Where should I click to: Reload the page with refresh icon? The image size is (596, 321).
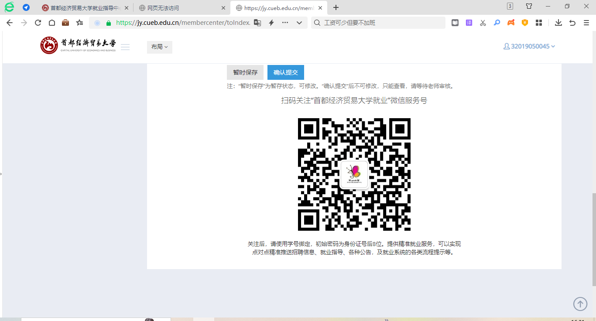pyautogui.click(x=38, y=23)
